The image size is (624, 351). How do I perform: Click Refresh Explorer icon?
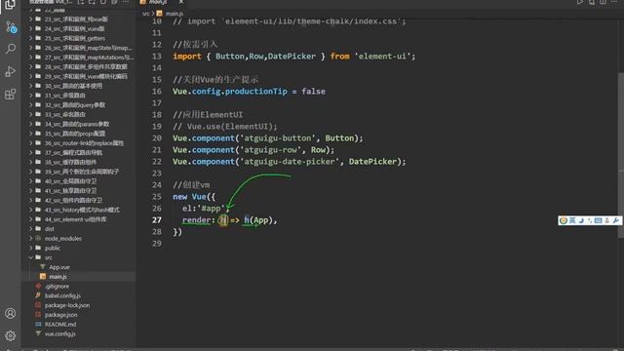pos(103,2)
